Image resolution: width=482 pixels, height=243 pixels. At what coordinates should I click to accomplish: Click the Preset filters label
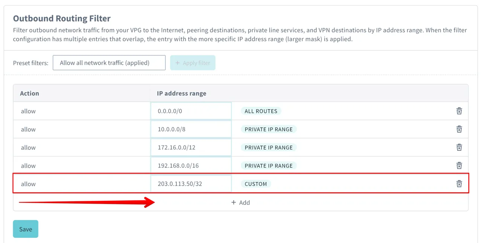click(31, 63)
